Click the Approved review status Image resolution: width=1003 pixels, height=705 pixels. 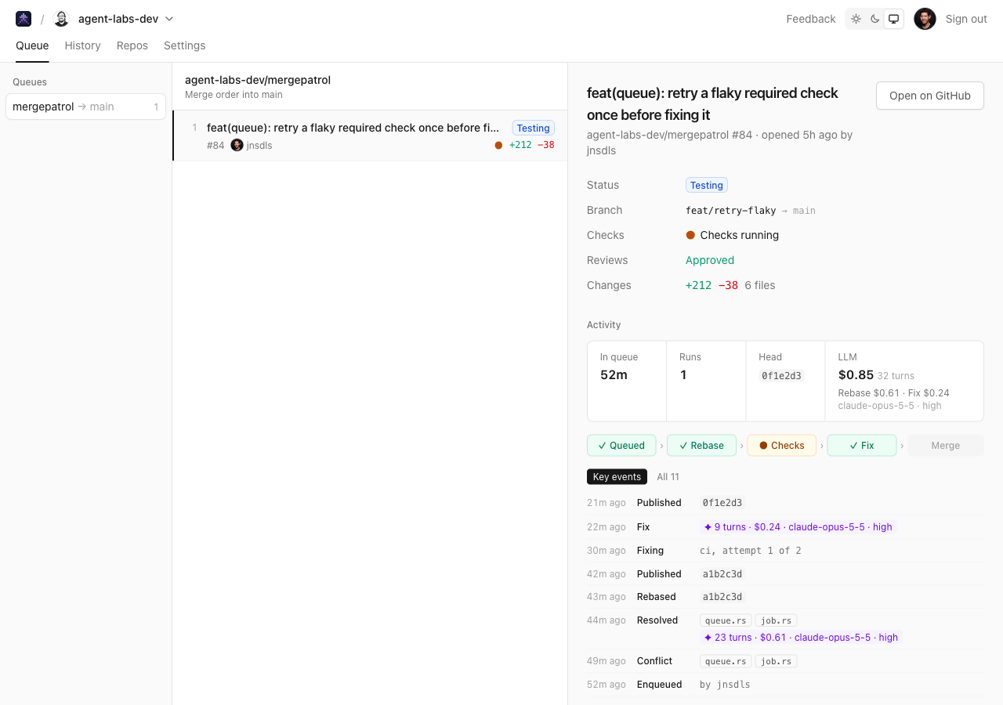(710, 260)
